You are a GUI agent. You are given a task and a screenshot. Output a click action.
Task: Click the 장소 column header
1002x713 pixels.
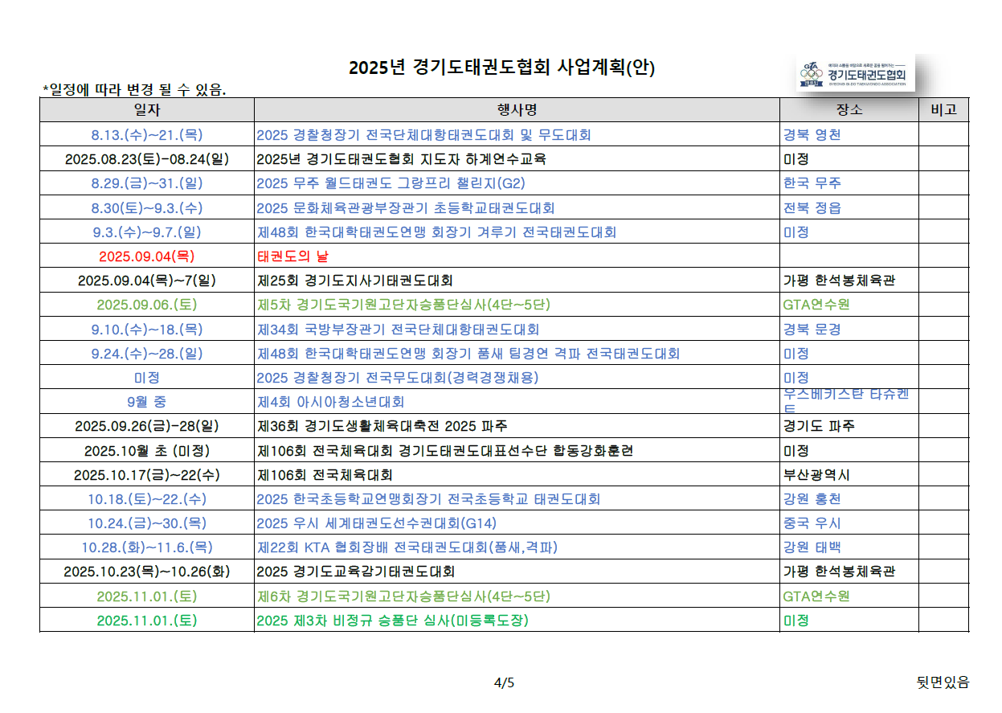(849, 110)
